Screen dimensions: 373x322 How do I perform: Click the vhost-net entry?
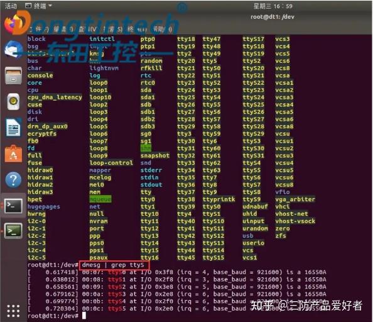[291, 214]
